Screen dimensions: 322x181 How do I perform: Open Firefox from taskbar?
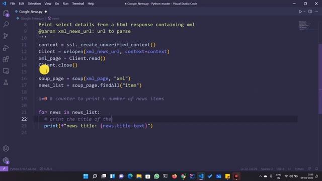point(175,176)
